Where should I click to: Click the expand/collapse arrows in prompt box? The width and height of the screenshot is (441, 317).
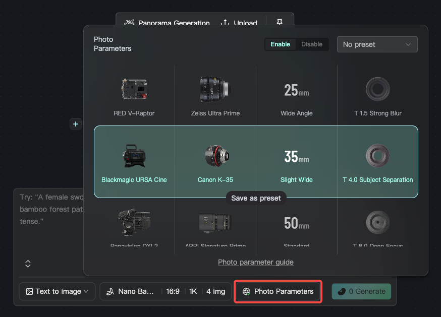[x=28, y=264]
